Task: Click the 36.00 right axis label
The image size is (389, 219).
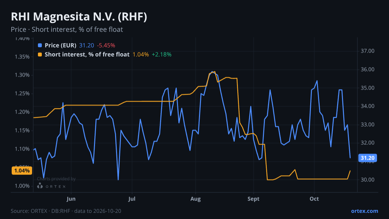Action: [x=368, y=69]
